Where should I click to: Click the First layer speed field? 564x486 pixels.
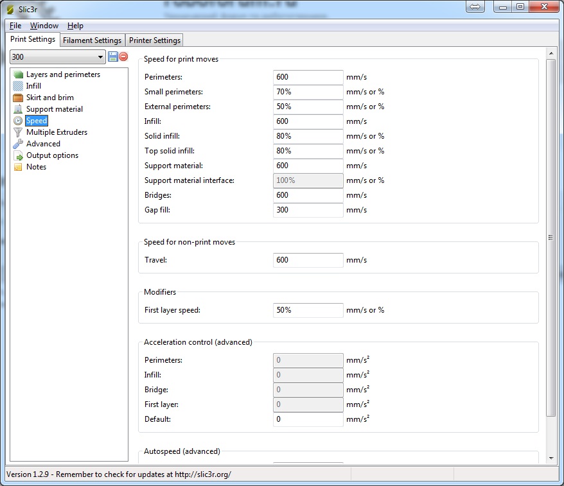pyautogui.click(x=308, y=310)
